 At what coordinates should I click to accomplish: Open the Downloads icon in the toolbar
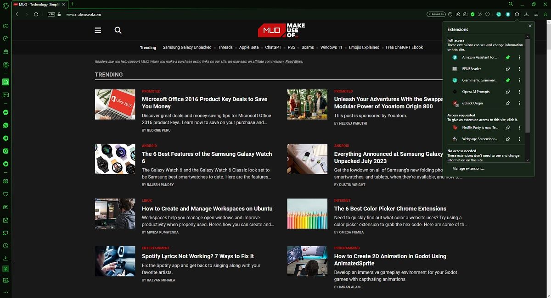click(x=527, y=14)
